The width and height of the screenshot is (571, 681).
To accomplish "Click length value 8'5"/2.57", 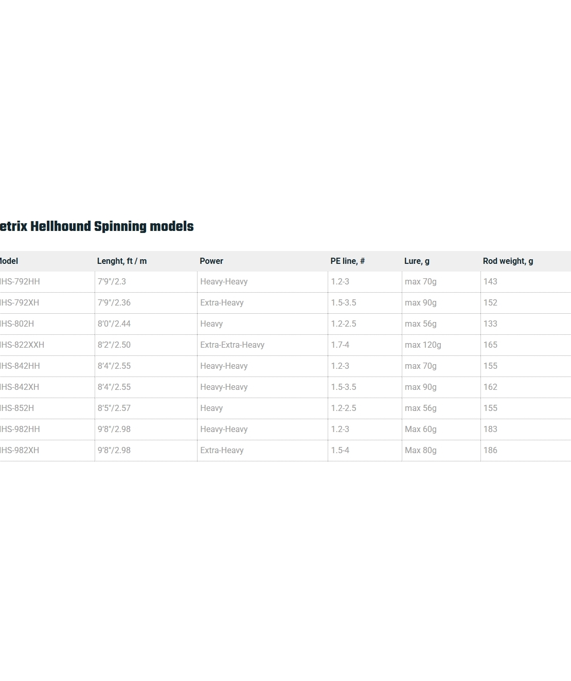I will point(114,408).
